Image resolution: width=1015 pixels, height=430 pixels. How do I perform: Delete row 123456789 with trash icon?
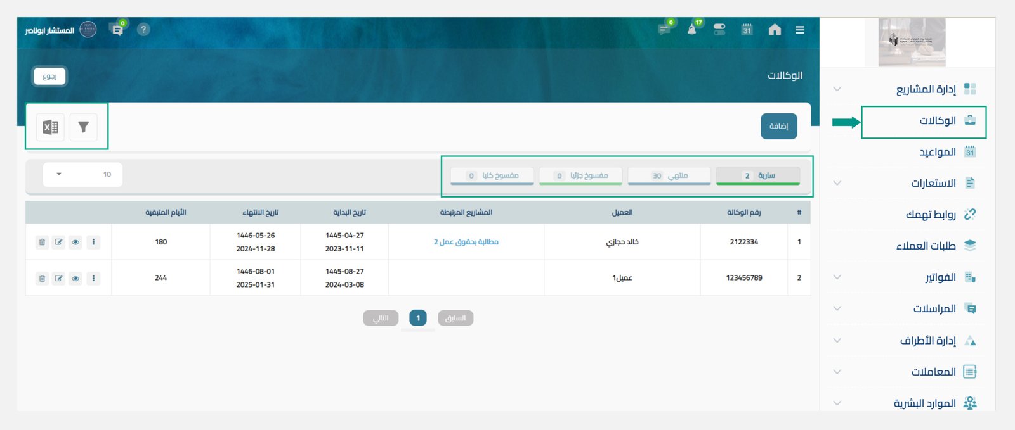click(x=42, y=278)
